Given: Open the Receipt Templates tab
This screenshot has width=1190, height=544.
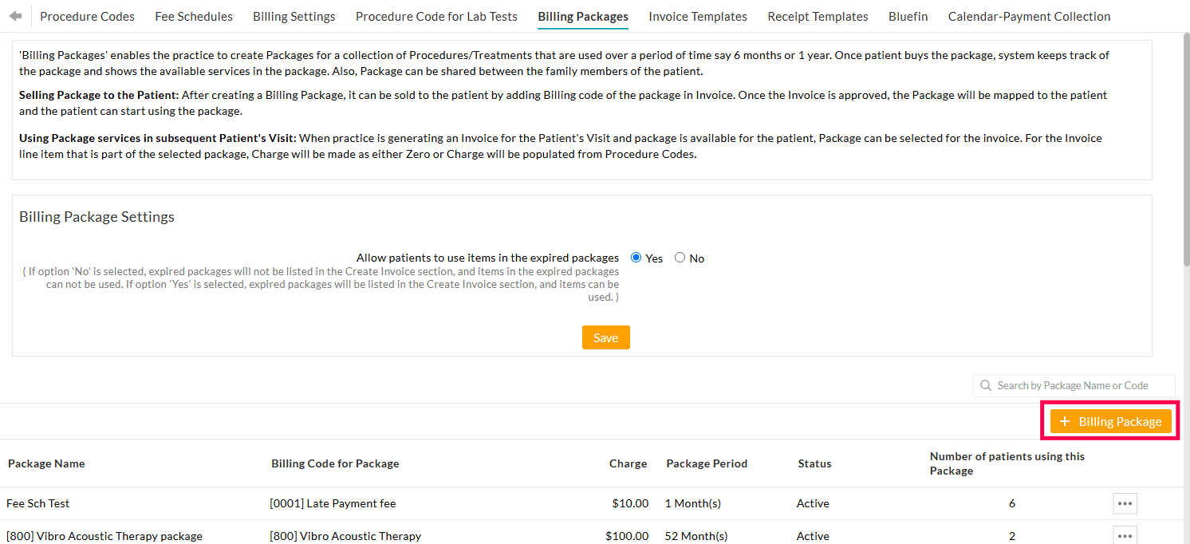Looking at the screenshot, I should tap(818, 16).
